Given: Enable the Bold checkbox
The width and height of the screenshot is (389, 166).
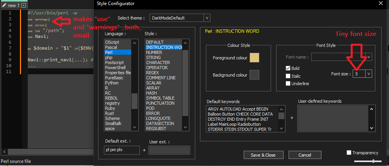Looking at the screenshot, I should [x=288, y=68].
